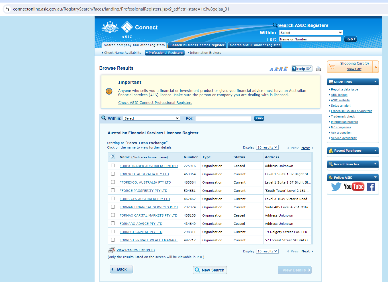Collapse the Quick Links panel arrow
This screenshot has height=282, width=388.
(375, 82)
